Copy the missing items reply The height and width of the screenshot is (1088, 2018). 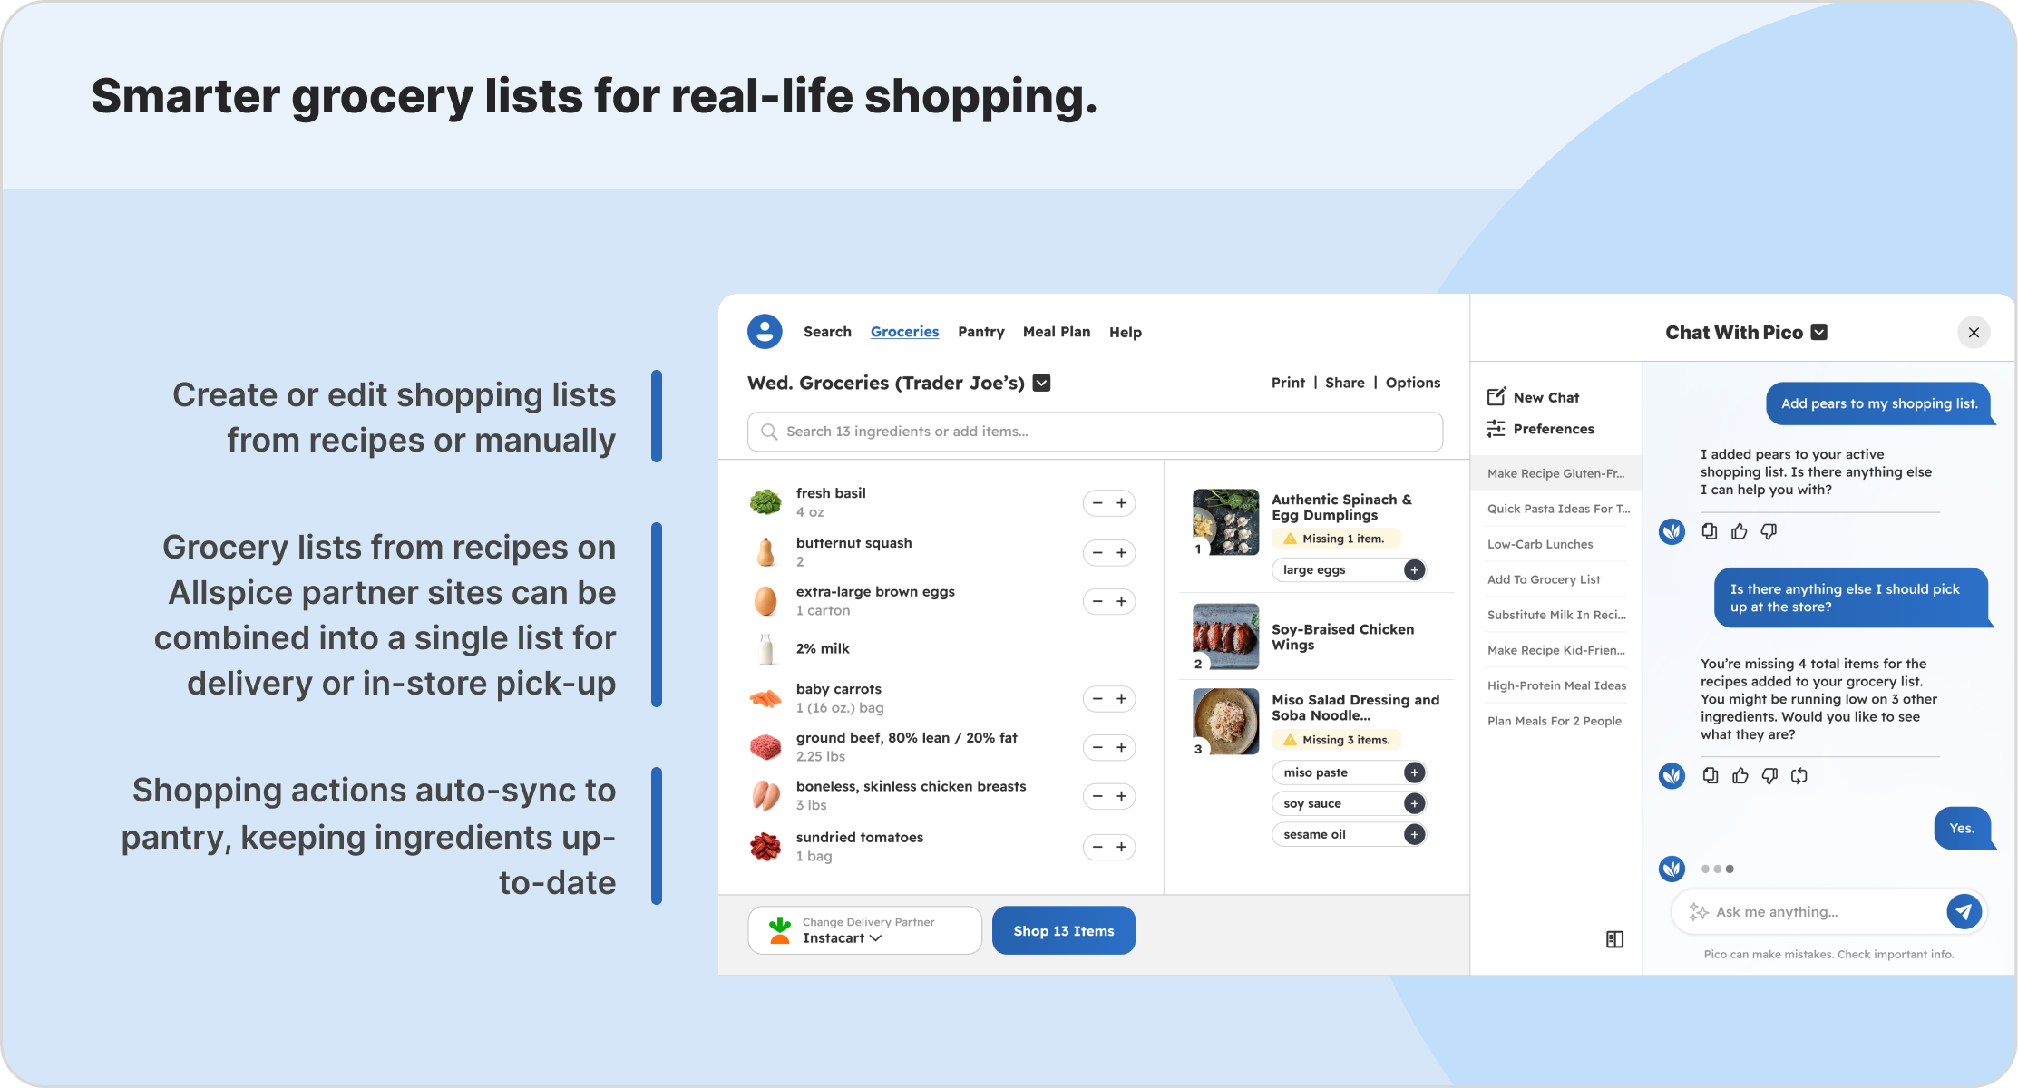point(1710,775)
